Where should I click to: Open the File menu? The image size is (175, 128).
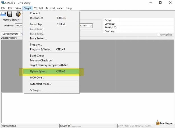[x=3, y=8]
